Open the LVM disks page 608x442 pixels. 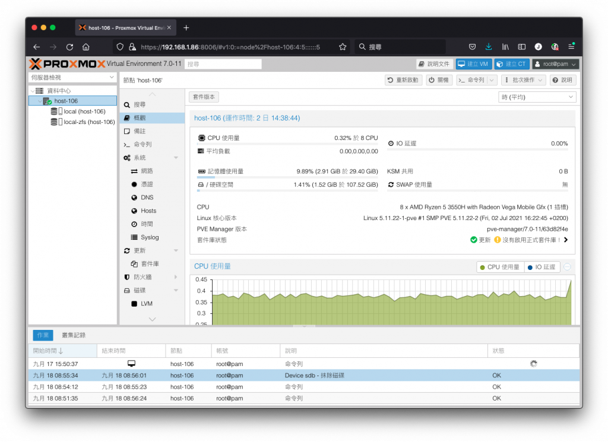tap(152, 303)
